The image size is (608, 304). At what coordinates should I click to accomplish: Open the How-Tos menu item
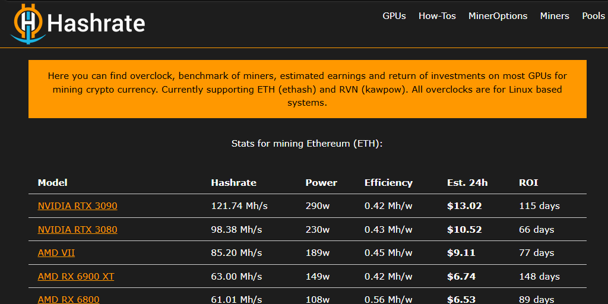(x=437, y=16)
